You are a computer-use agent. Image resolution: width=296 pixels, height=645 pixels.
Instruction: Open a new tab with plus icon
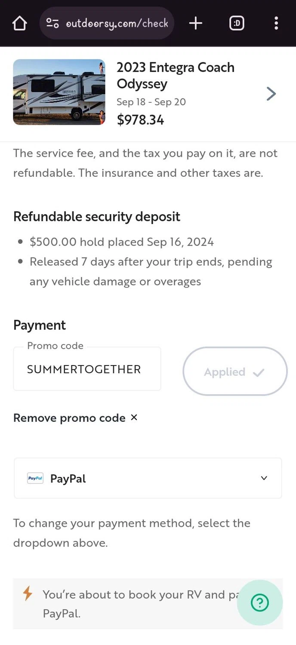(196, 23)
